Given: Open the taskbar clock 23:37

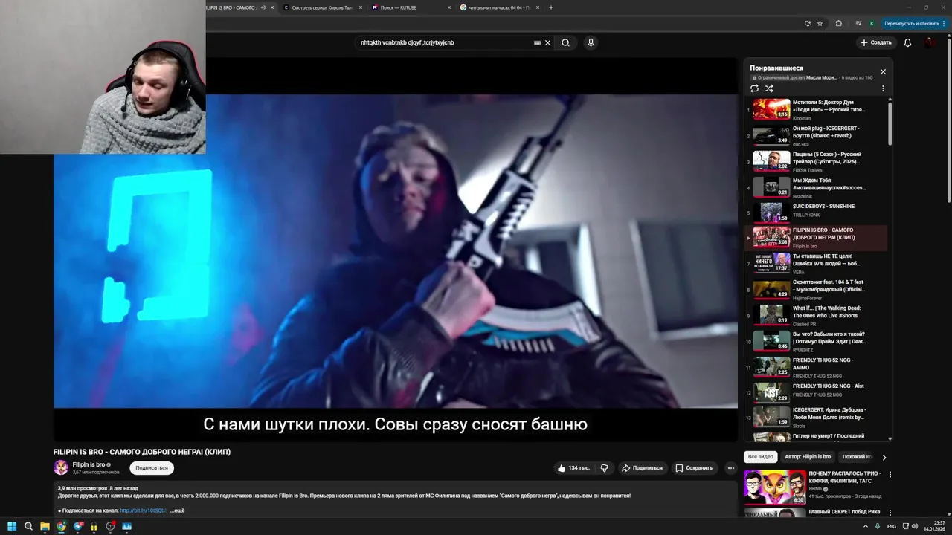Looking at the screenshot, I should [933, 526].
